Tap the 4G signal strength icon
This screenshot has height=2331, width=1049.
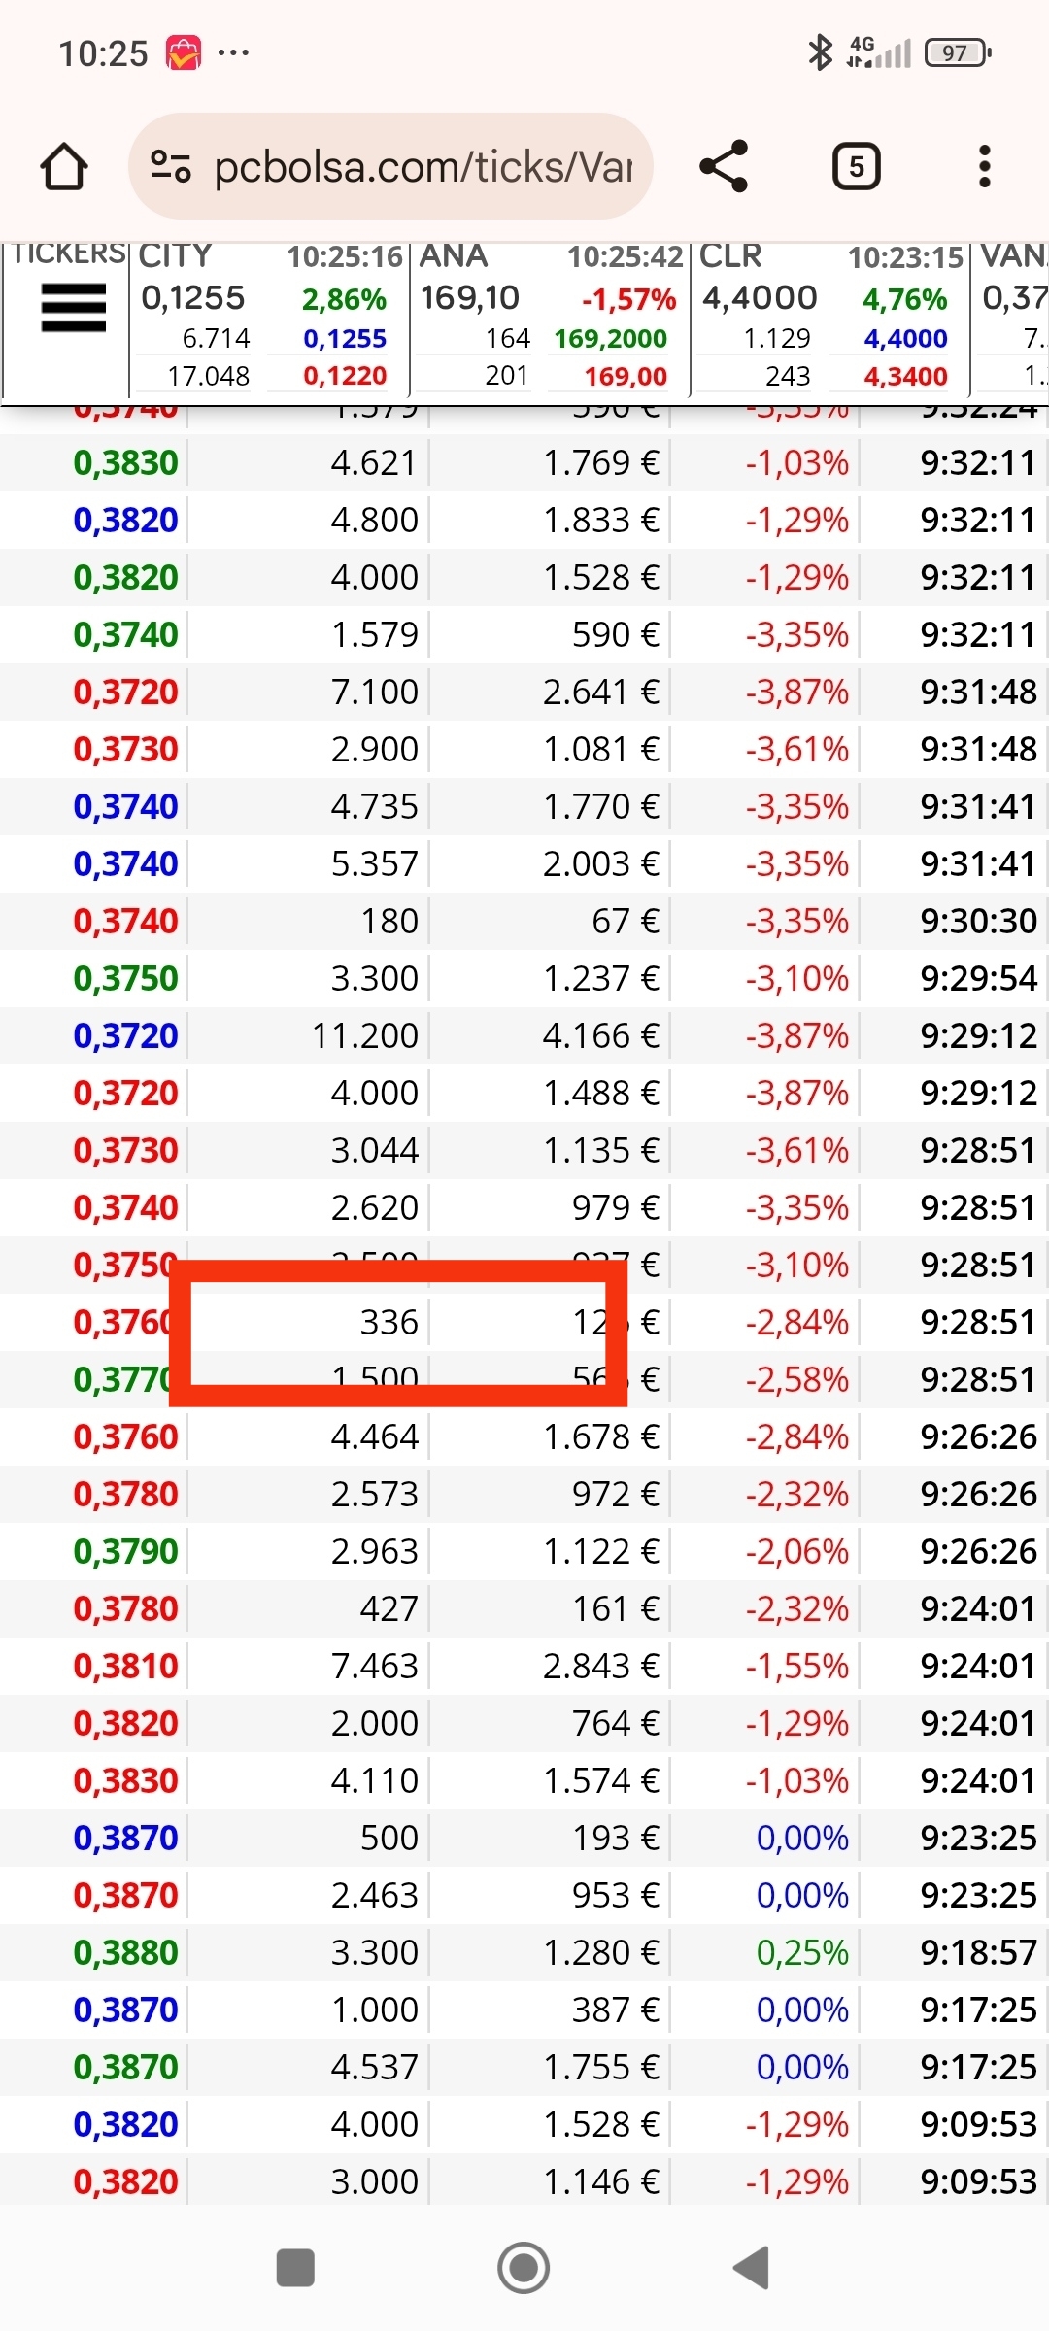click(879, 52)
